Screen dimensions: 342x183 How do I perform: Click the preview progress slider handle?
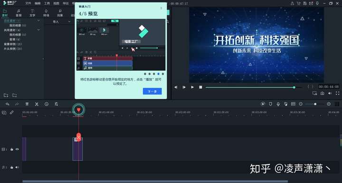(x=294, y=87)
